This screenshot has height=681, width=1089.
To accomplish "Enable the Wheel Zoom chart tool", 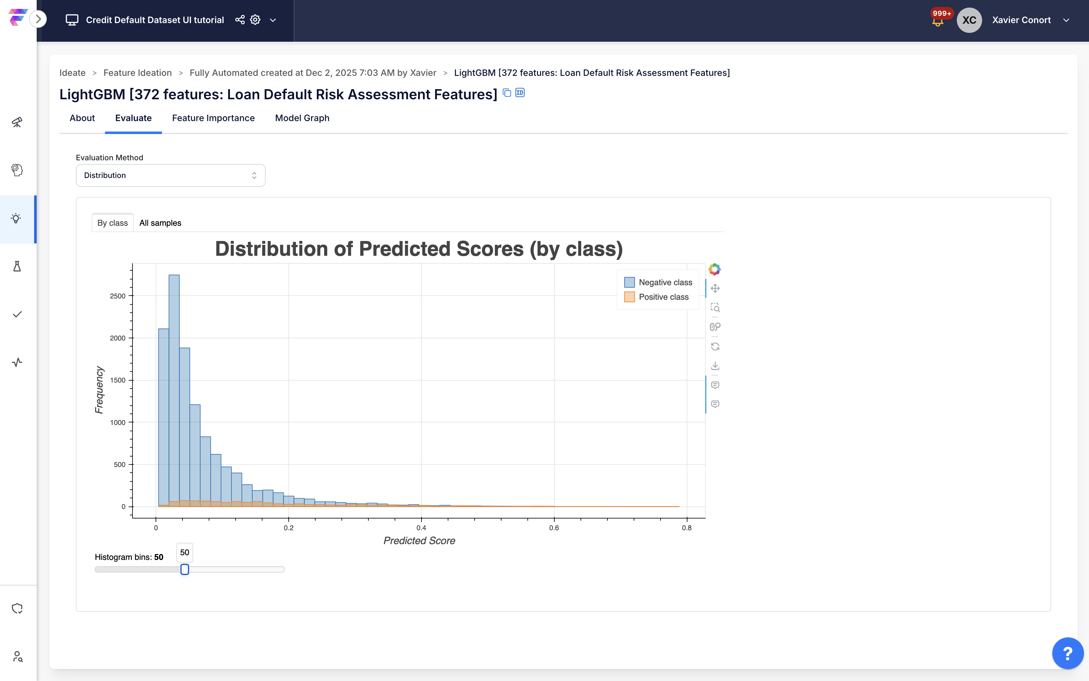I will [x=715, y=327].
